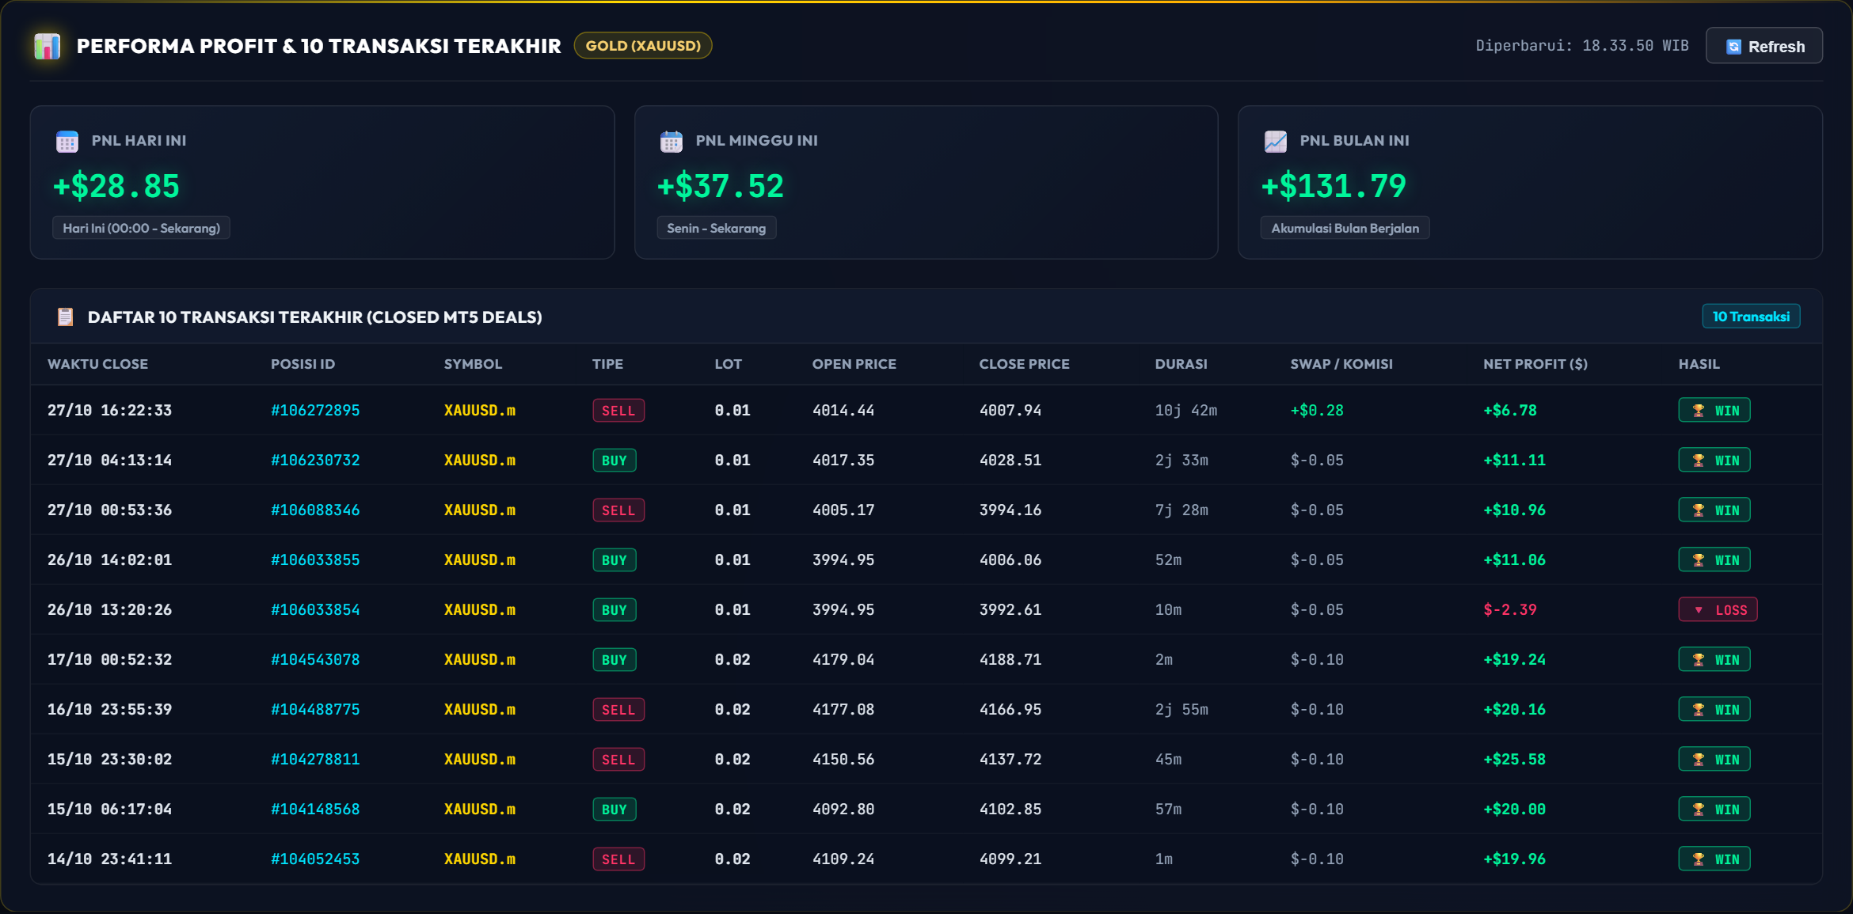Click the WAKTU CLOSE column header
This screenshot has width=1853, height=914.
point(97,364)
